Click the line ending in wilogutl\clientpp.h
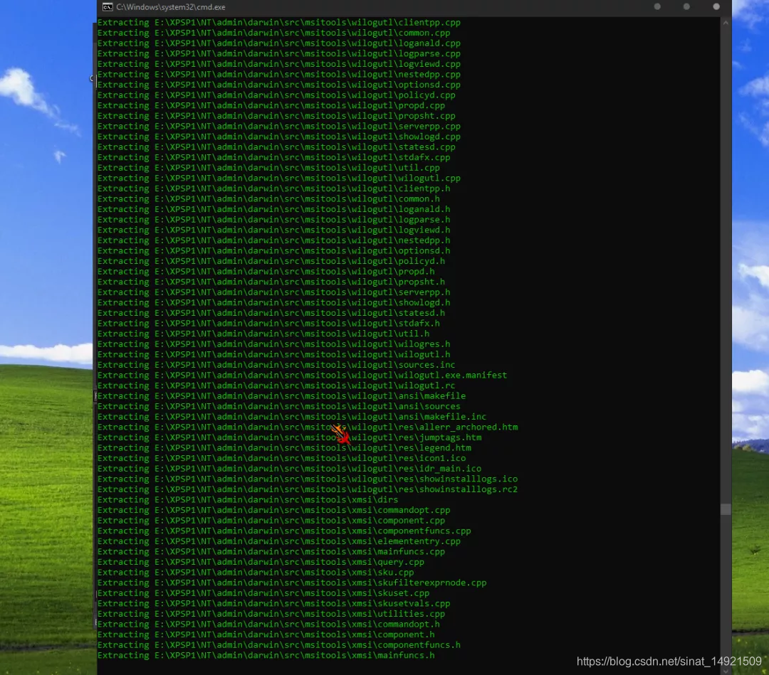Image resolution: width=769 pixels, height=675 pixels. pos(273,188)
